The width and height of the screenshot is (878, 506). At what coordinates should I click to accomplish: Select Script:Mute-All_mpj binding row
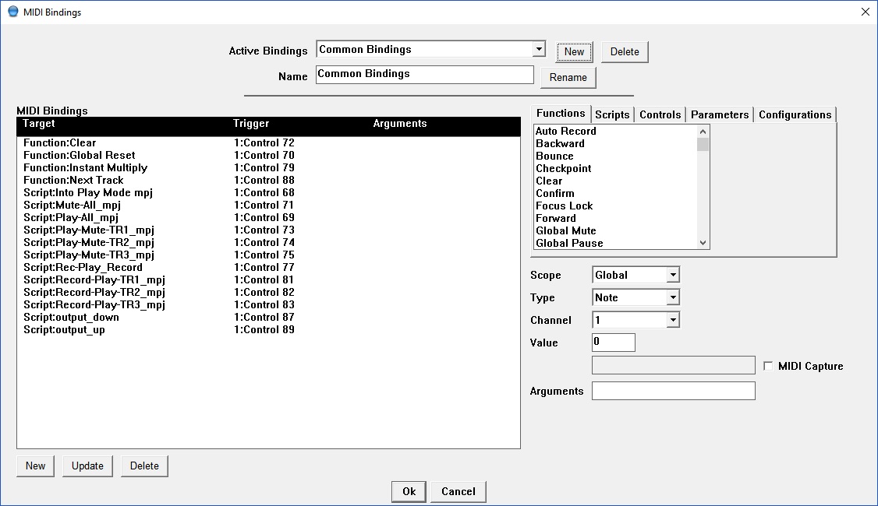point(268,206)
